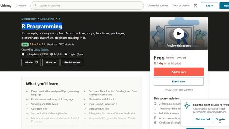Screen dimensions: 229x129
Task: Click the search magnifier icon
Action: tap(35, 6)
